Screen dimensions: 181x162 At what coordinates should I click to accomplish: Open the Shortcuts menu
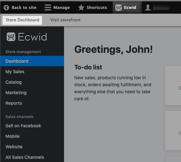[93, 8]
